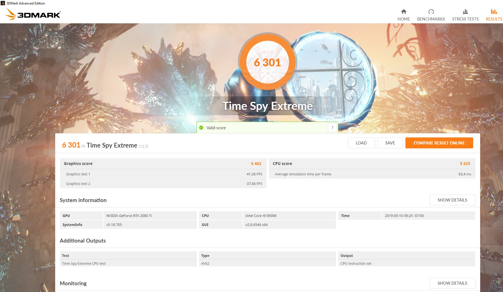The width and height of the screenshot is (503, 292).
Task: Go to the STRESS TESTS tab
Action: pos(465,15)
